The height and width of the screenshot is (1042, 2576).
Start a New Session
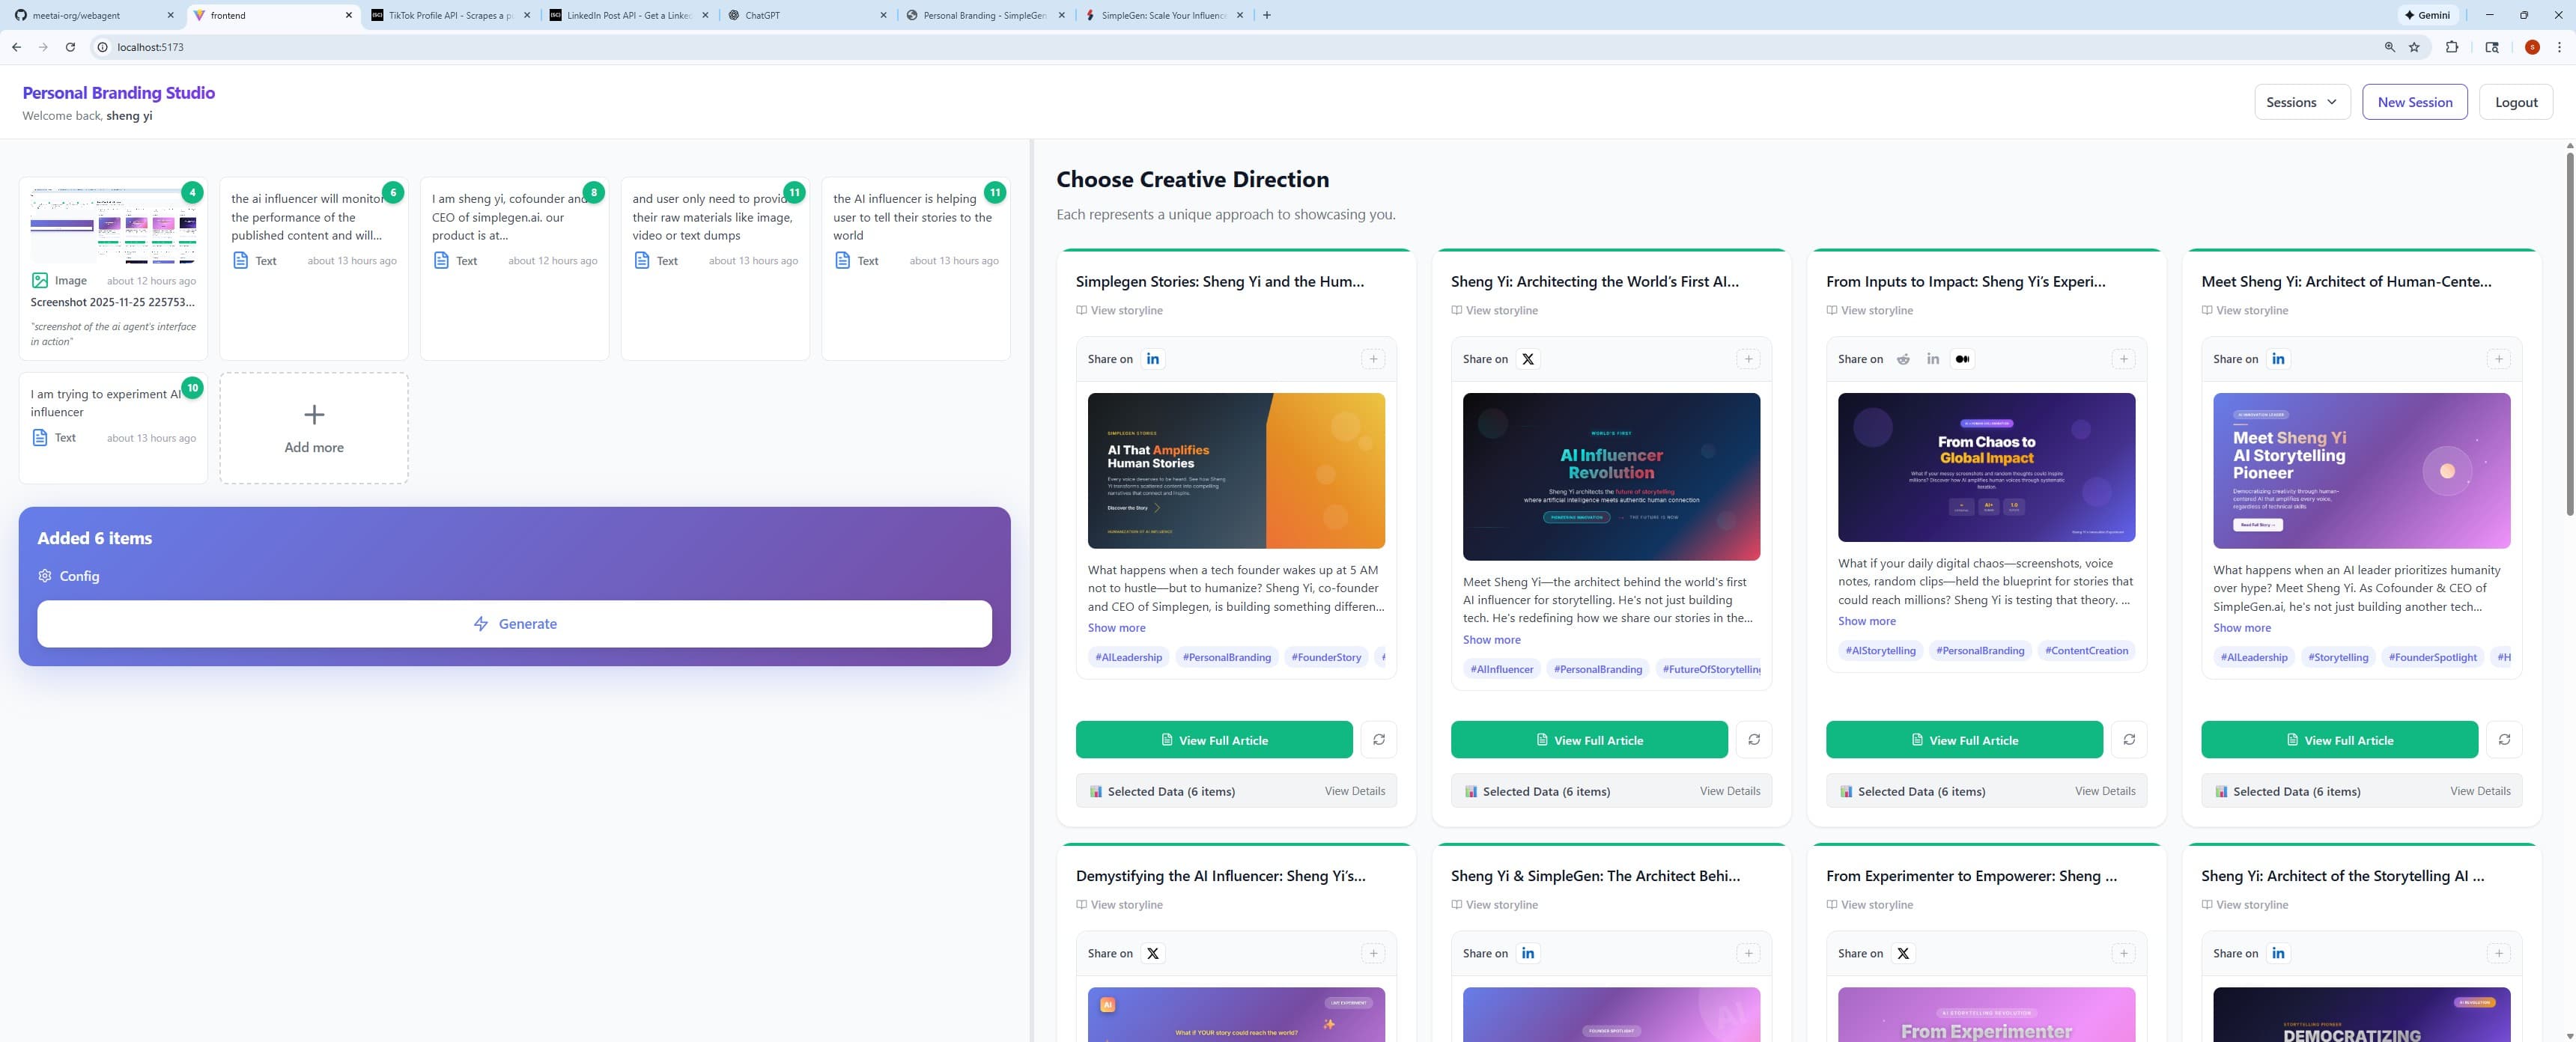coord(2414,101)
